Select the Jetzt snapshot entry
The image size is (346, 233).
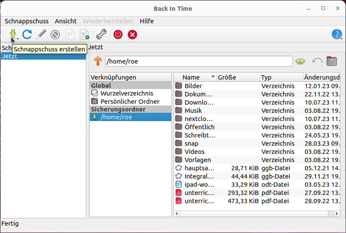43,56
